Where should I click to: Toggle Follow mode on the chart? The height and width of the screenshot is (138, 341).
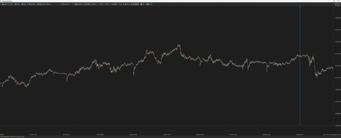tap(127, 4)
